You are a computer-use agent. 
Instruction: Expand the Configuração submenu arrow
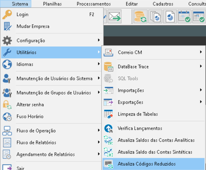(99, 40)
